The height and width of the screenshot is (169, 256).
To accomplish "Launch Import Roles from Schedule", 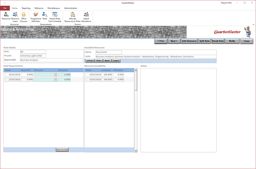I will pos(55,17).
